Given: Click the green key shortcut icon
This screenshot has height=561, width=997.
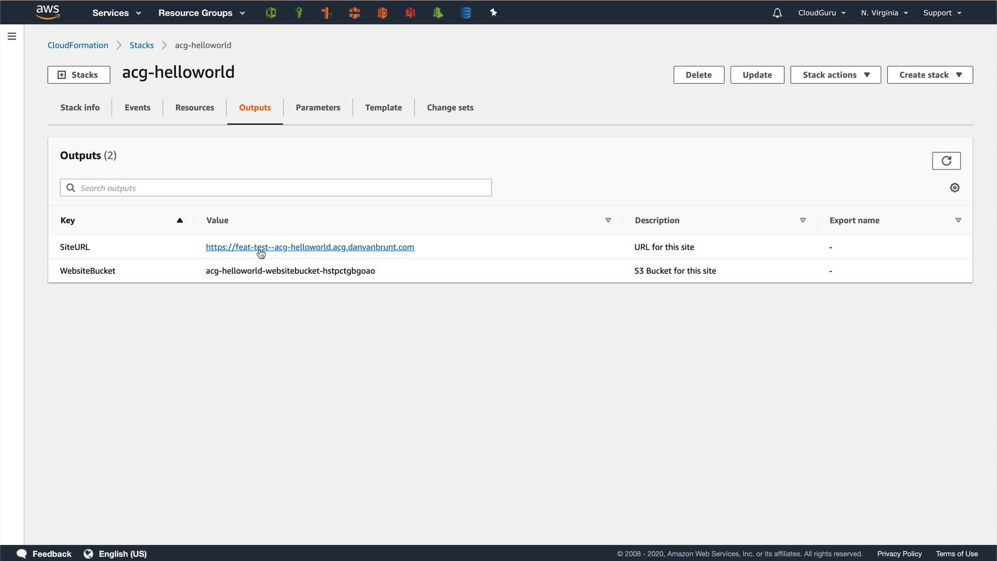Looking at the screenshot, I should click(299, 13).
